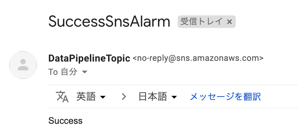Click the person silhouette inside the avatar
The height and width of the screenshot is (135, 298).
[23, 65]
